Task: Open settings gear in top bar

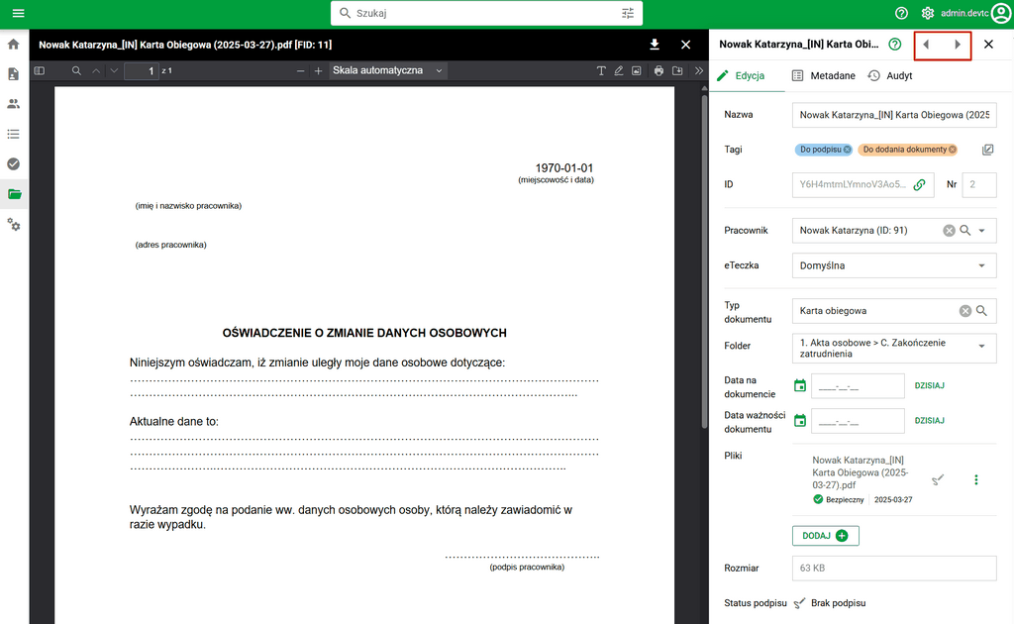Action: pos(927,13)
